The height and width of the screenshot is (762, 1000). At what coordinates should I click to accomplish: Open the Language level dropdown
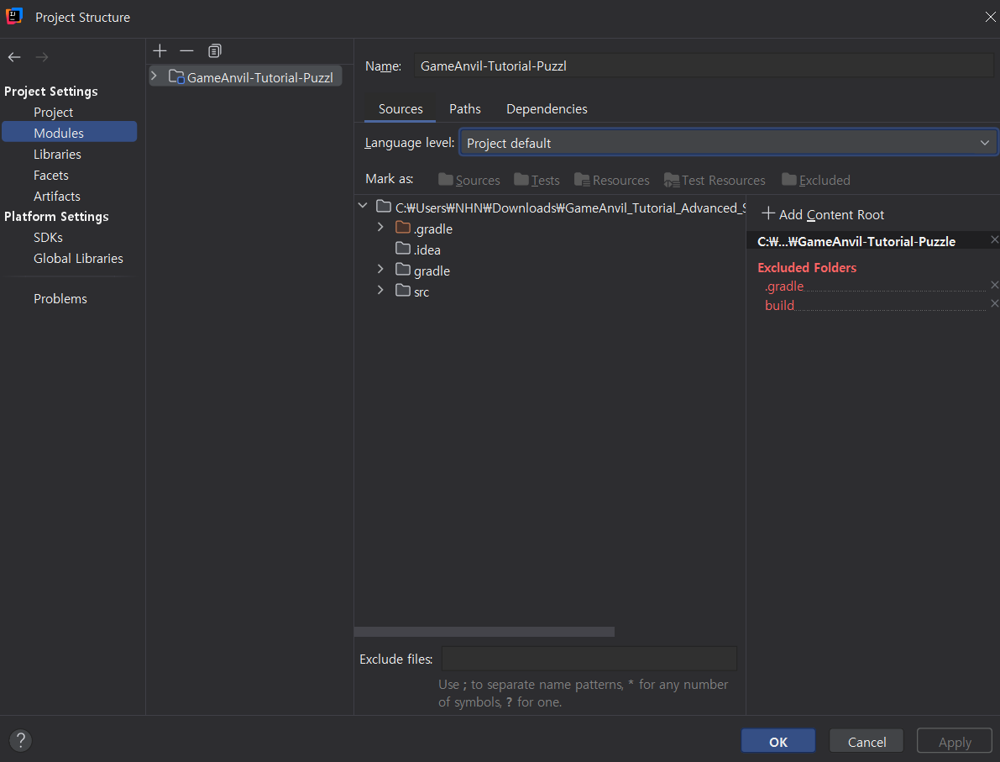tap(727, 143)
